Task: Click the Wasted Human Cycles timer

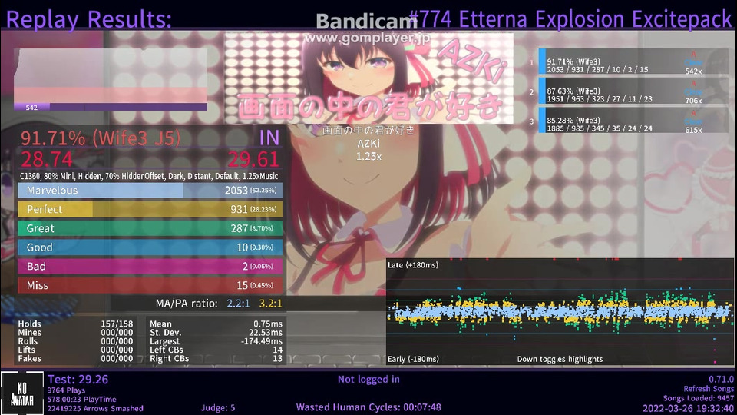Action: (368, 407)
